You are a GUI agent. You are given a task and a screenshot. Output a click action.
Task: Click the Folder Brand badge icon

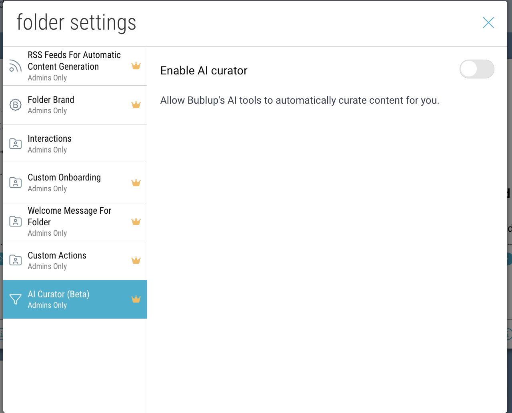pos(15,105)
